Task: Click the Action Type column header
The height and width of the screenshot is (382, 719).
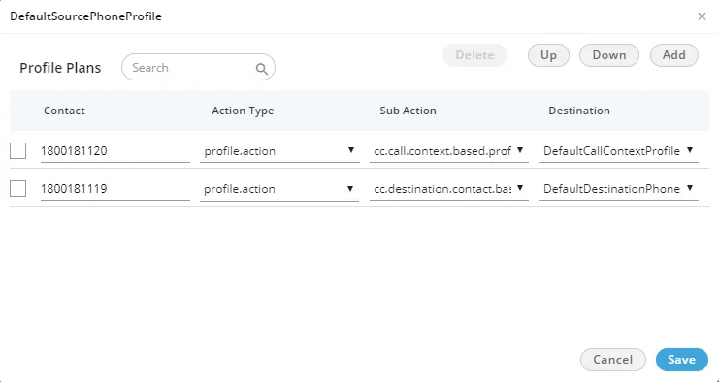Action: point(243,111)
